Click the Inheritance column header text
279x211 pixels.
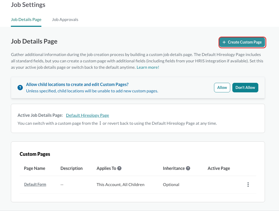pos(174,168)
